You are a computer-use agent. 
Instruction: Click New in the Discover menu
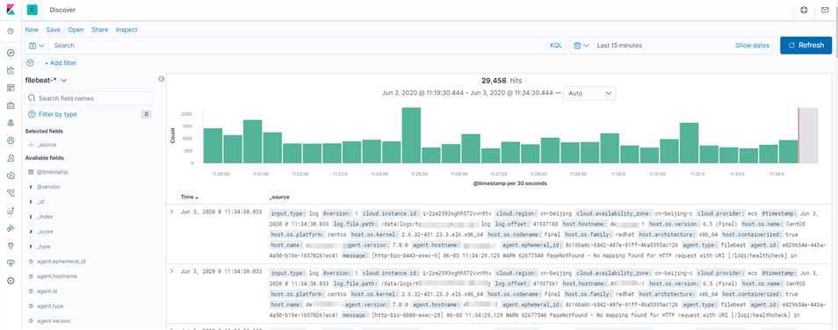32,30
